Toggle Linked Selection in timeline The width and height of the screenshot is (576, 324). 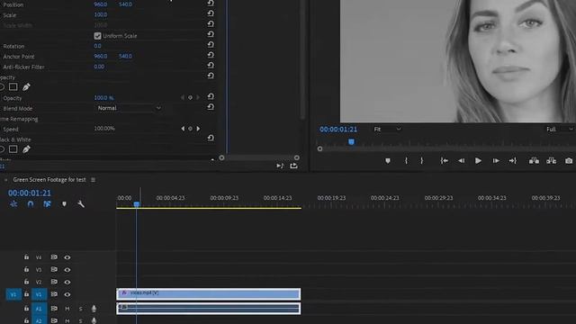(x=47, y=204)
